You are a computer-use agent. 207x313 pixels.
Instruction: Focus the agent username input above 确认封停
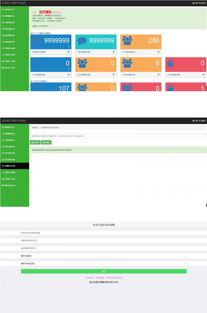point(118,136)
